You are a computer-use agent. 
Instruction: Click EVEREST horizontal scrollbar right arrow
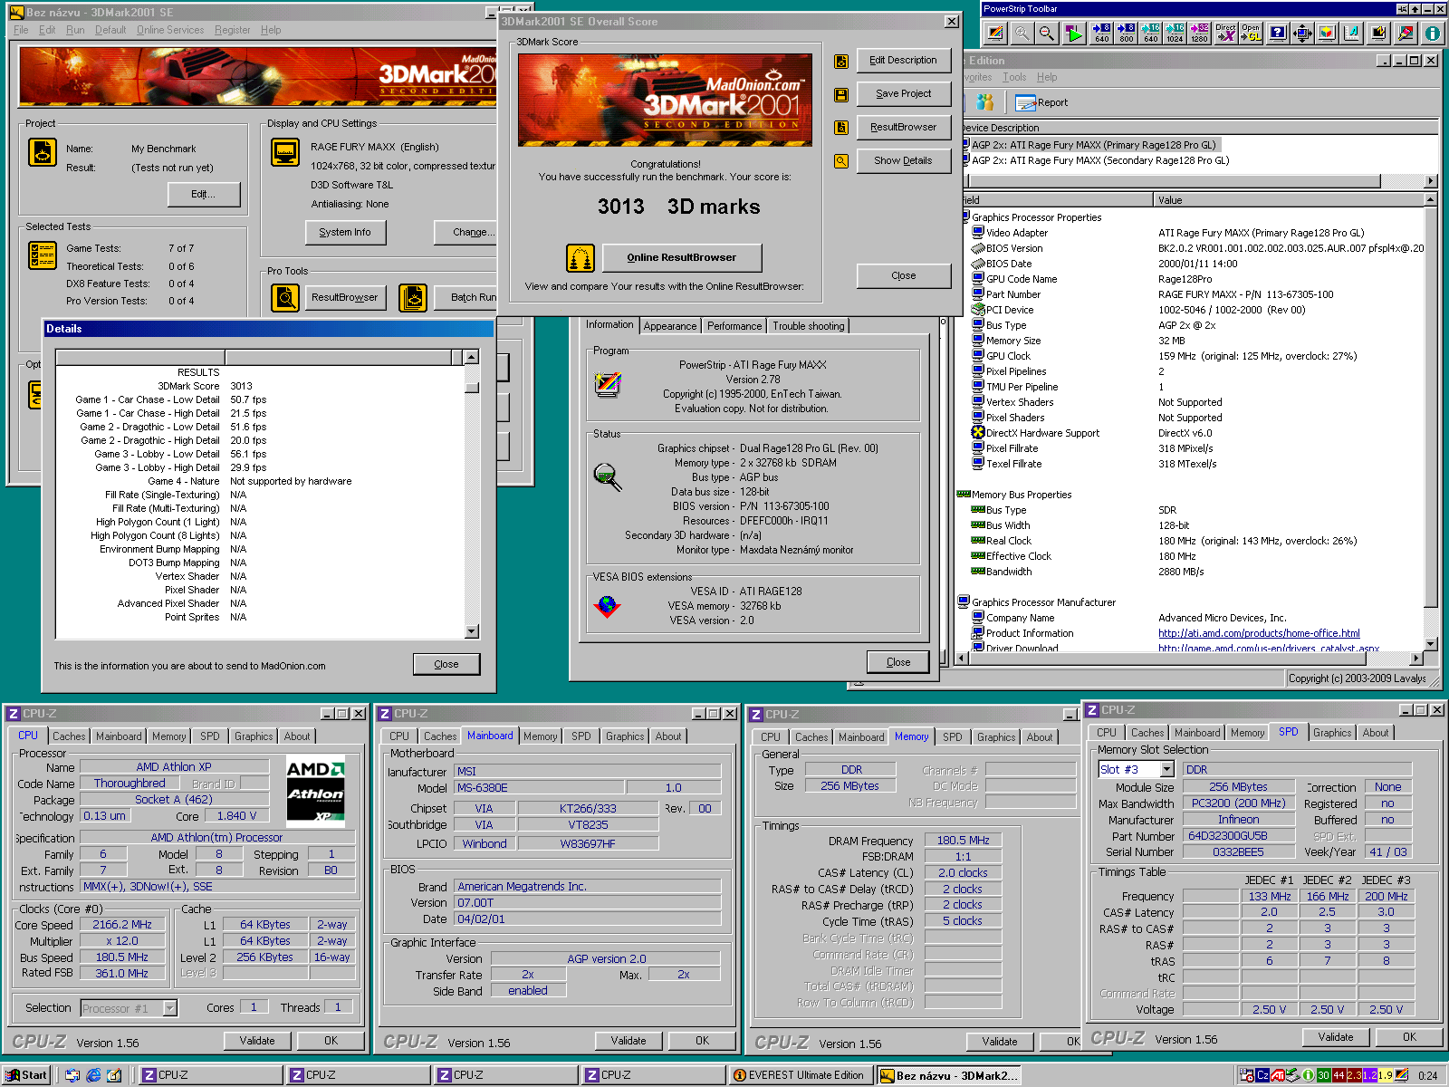1417,659
